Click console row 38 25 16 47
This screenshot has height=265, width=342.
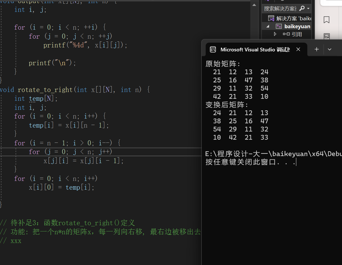[241, 121]
